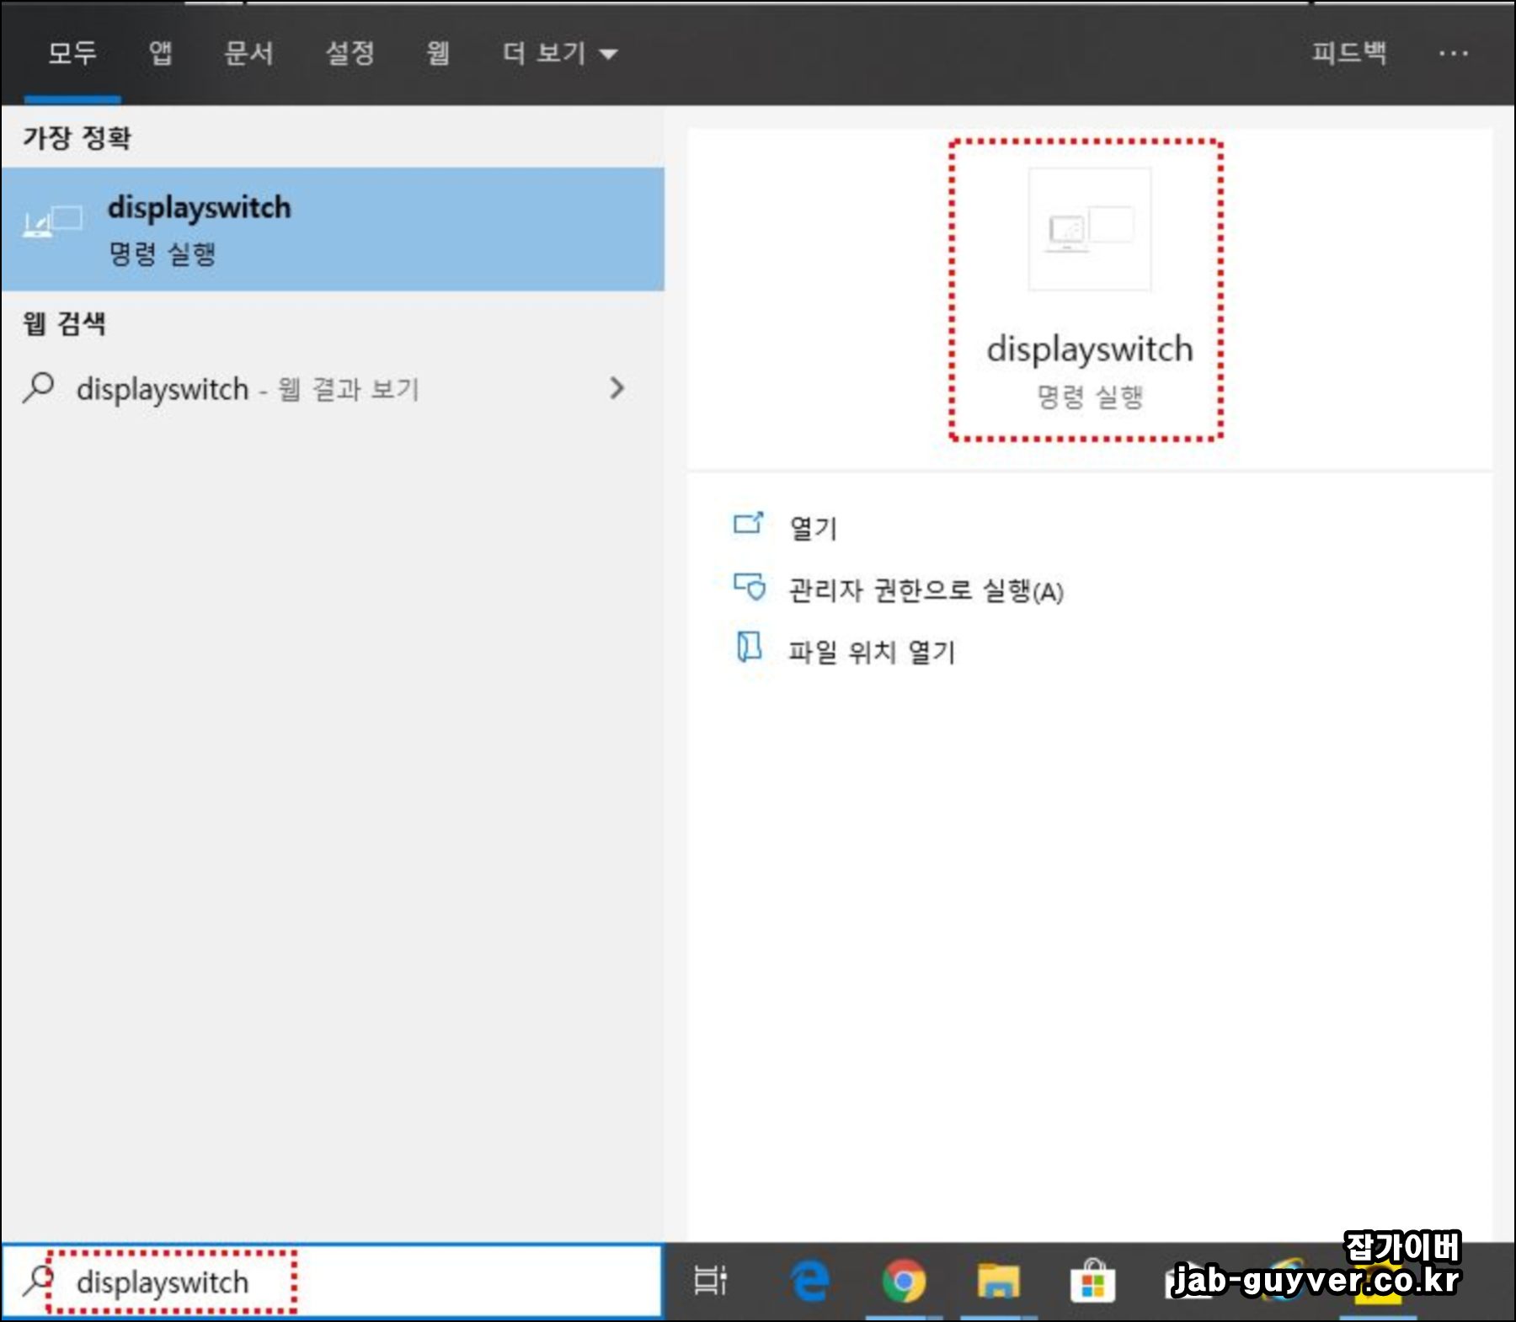This screenshot has height=1322, width=1516.
Task: Click the search box containing displayswitch
Action: 333,1282
